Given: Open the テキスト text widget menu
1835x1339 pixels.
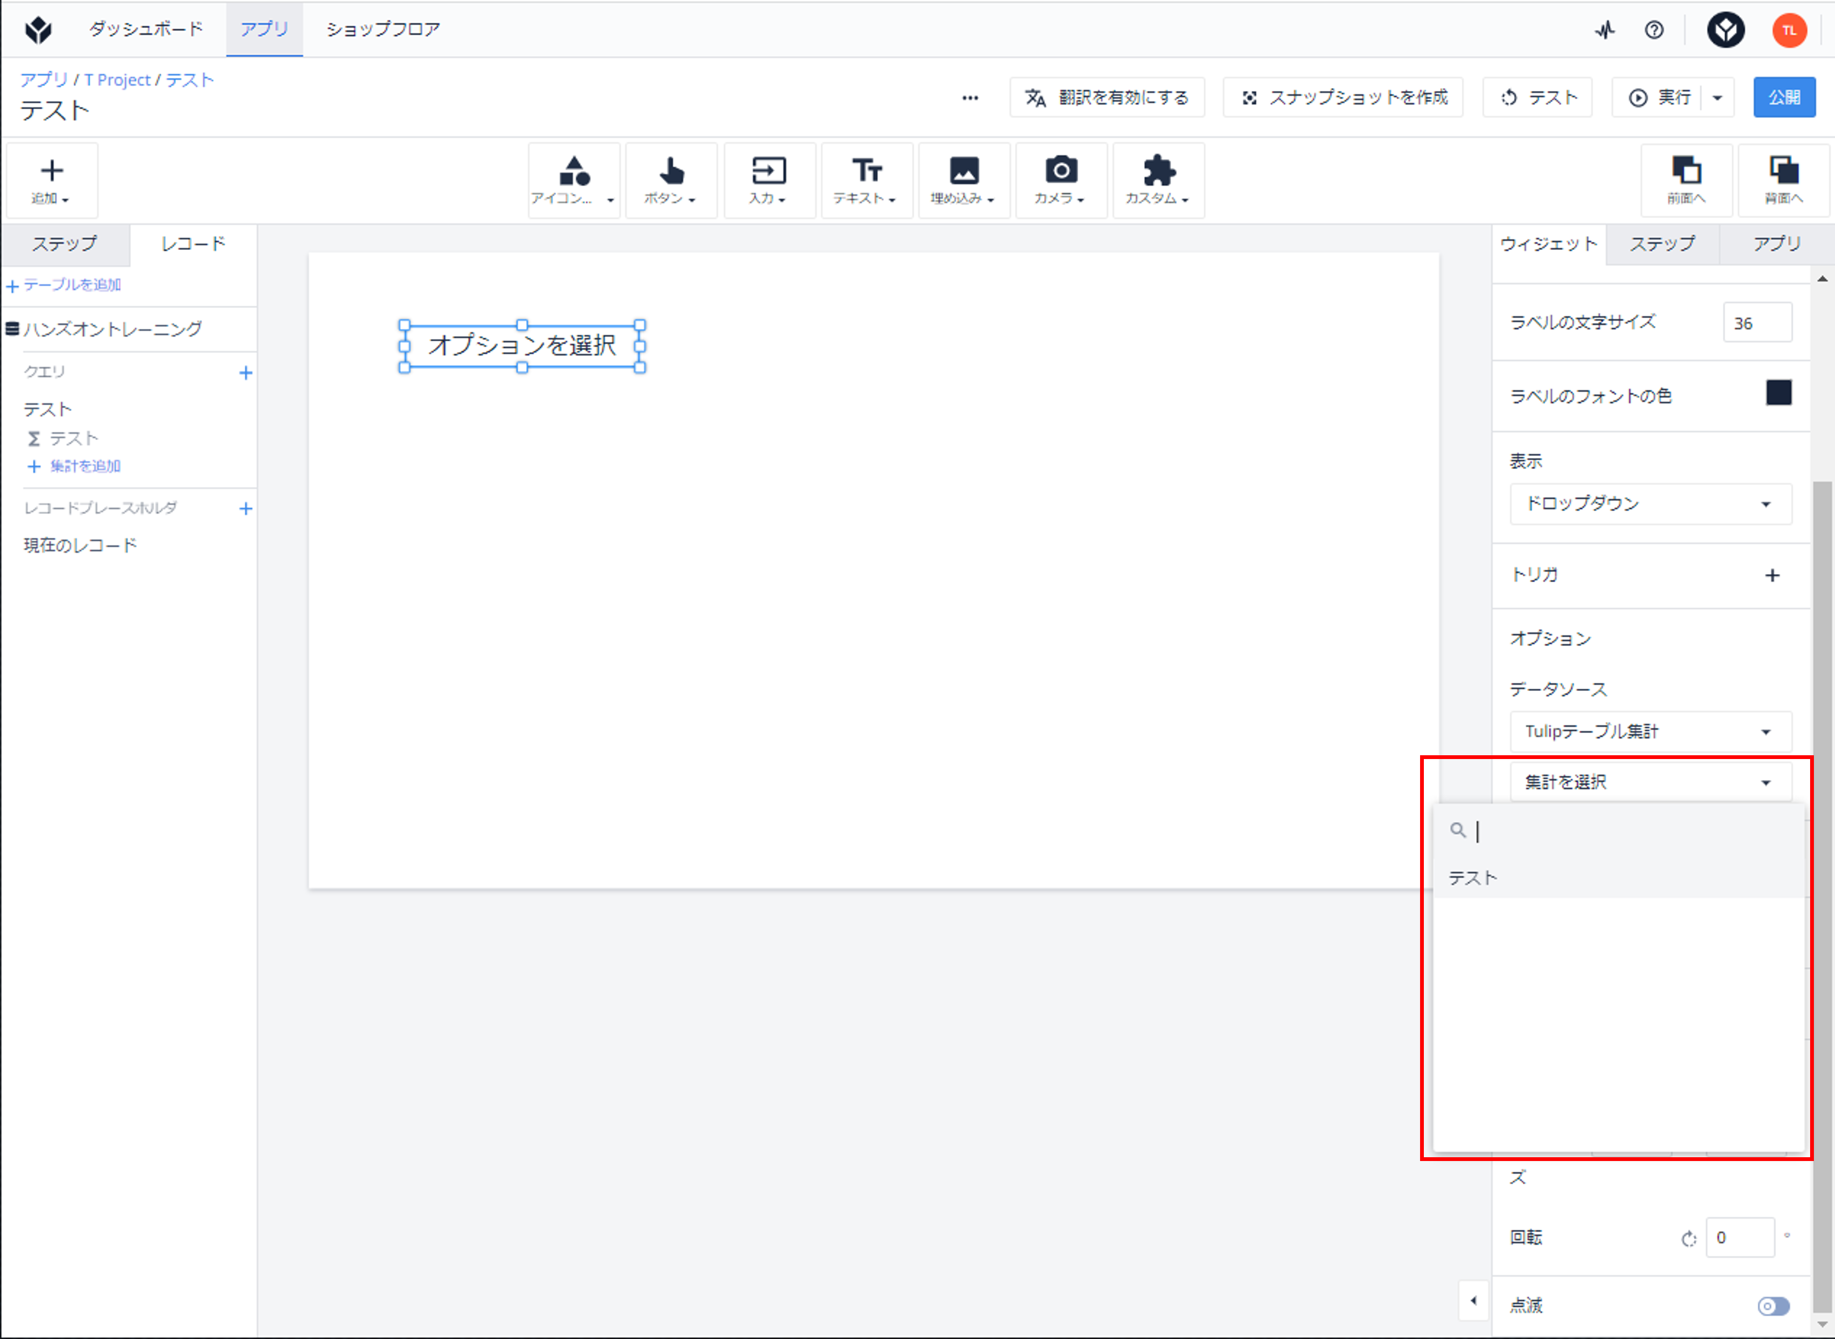Looking at the screenshot, I should 867,181.
